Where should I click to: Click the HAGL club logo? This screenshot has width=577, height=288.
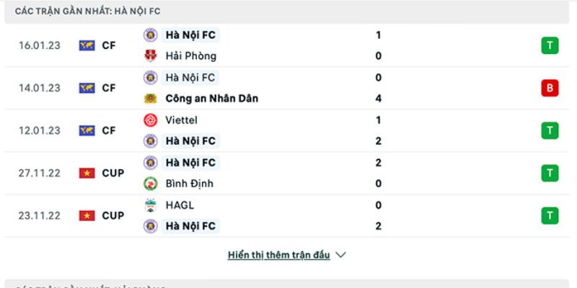(x=151, y=205)
